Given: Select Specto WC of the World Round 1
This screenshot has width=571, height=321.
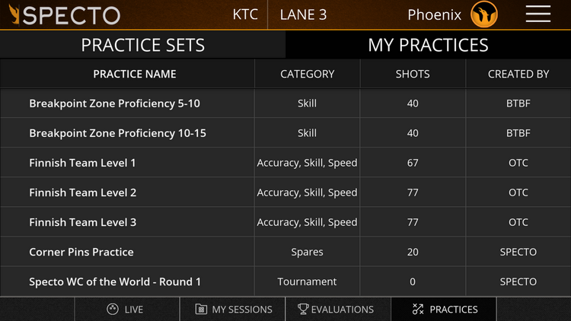Looking at the screenshot, I should click(285, 281).
